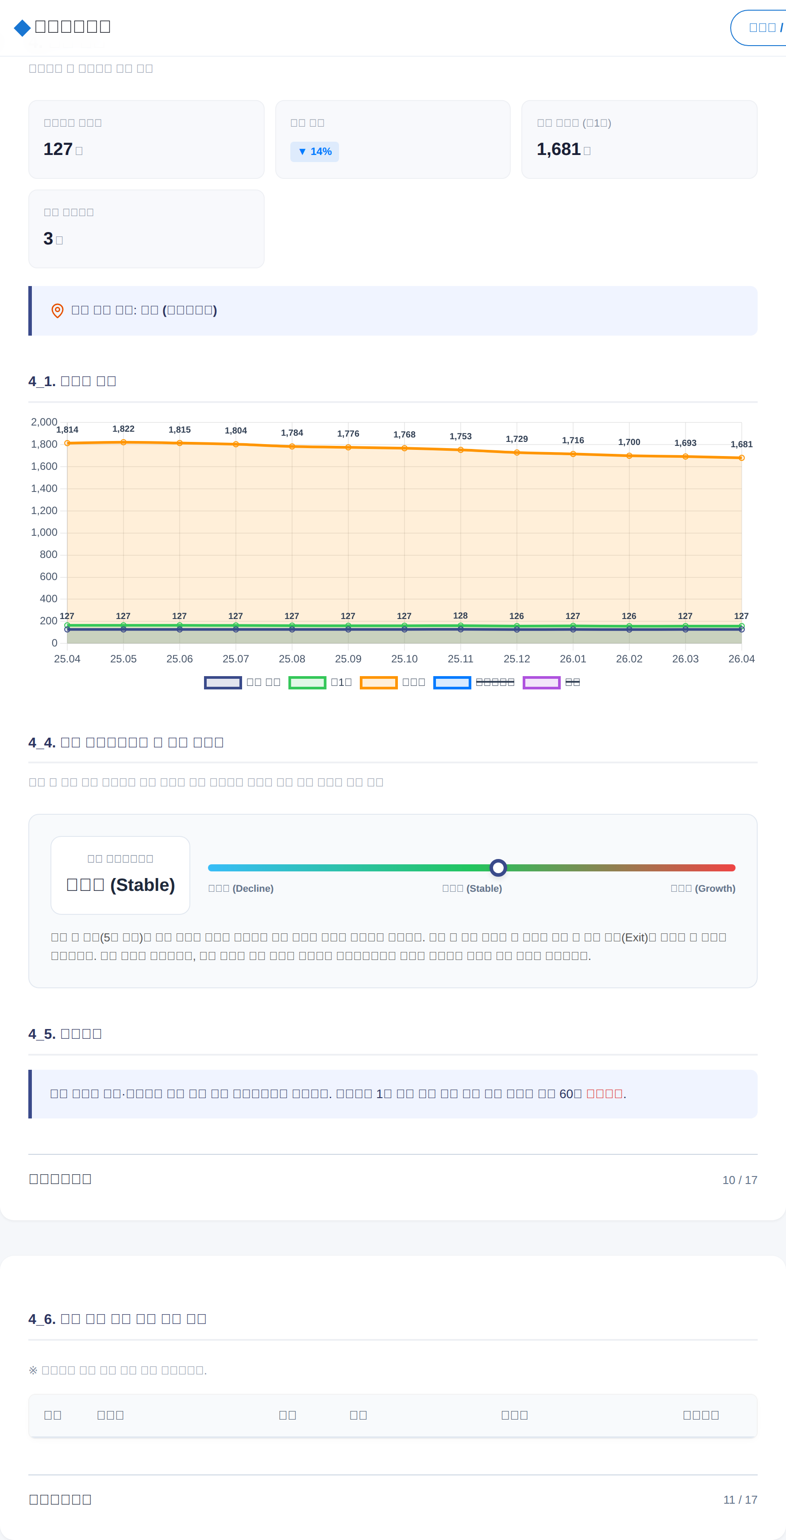Click the 1,681 data point at 26.04
Viewport: 786px width, 1540px height.
(741, 458)
